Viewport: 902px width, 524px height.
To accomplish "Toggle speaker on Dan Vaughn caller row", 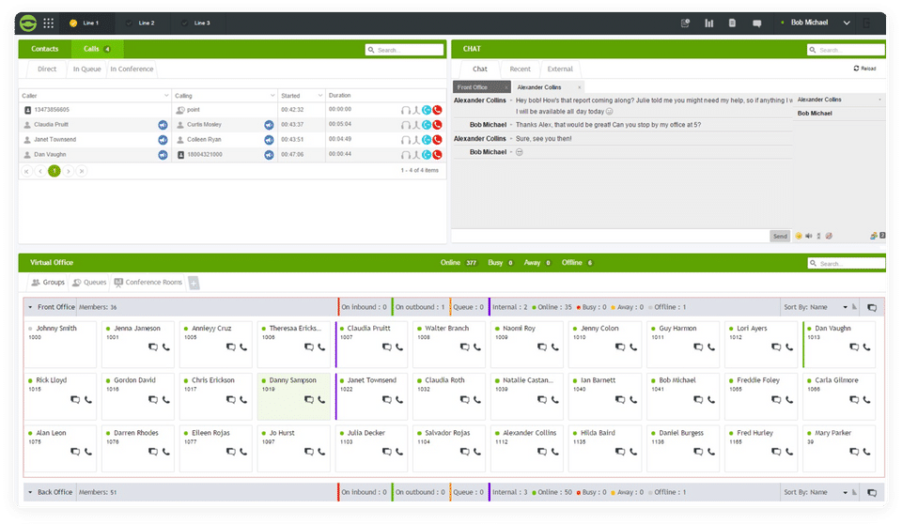I will pyautogui.click(x=163, y=155).
